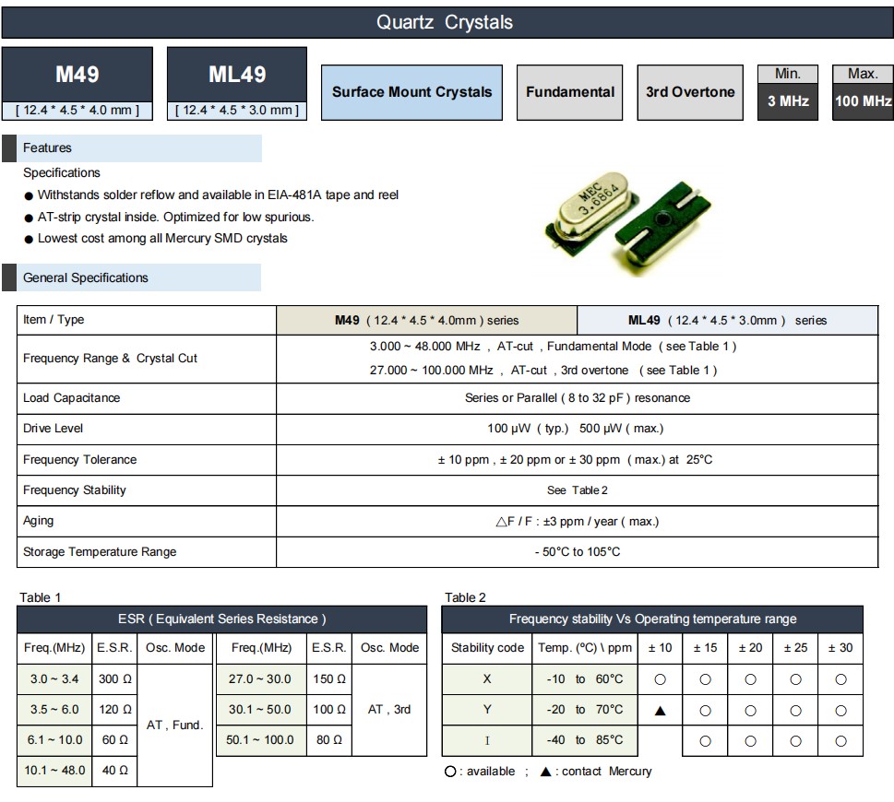This screenshot has height=802, width=894.
Task: Click the dark marker beside General Specifications
Action: coord(8,277)
